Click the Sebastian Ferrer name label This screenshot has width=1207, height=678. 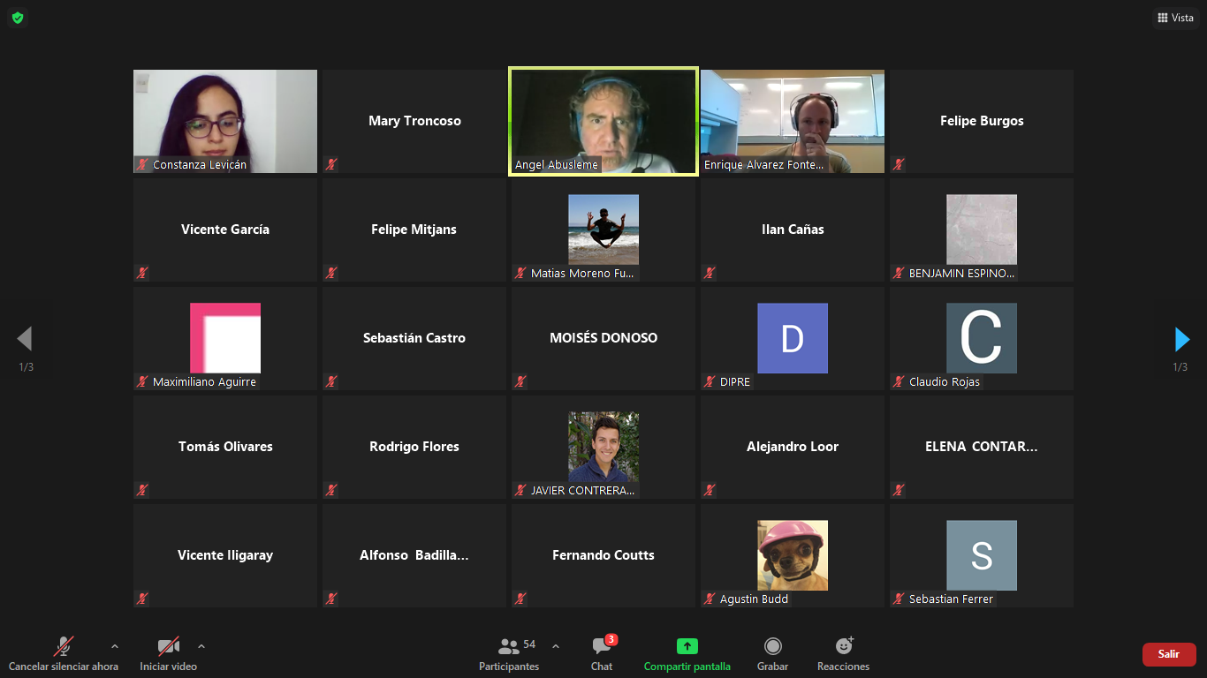click(951, 599)
